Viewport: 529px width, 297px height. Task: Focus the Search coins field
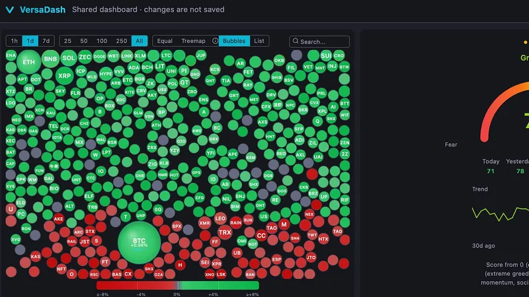click(x=319, y=42)
